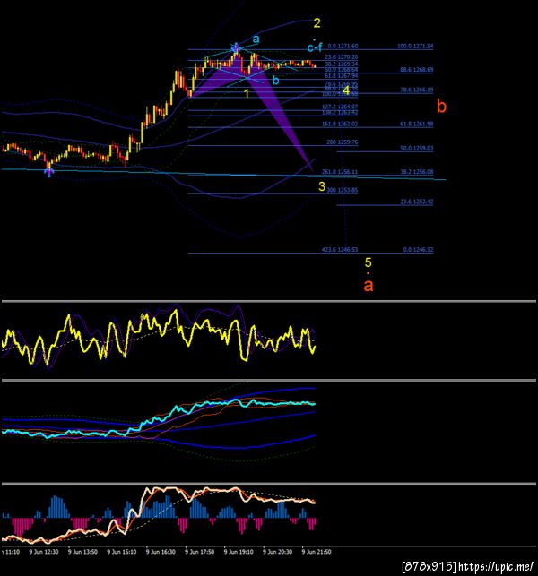538x576 pixels.
Task: Click the Fibonacci level 423.6 1246.53
Action: (x=340, y=249)
